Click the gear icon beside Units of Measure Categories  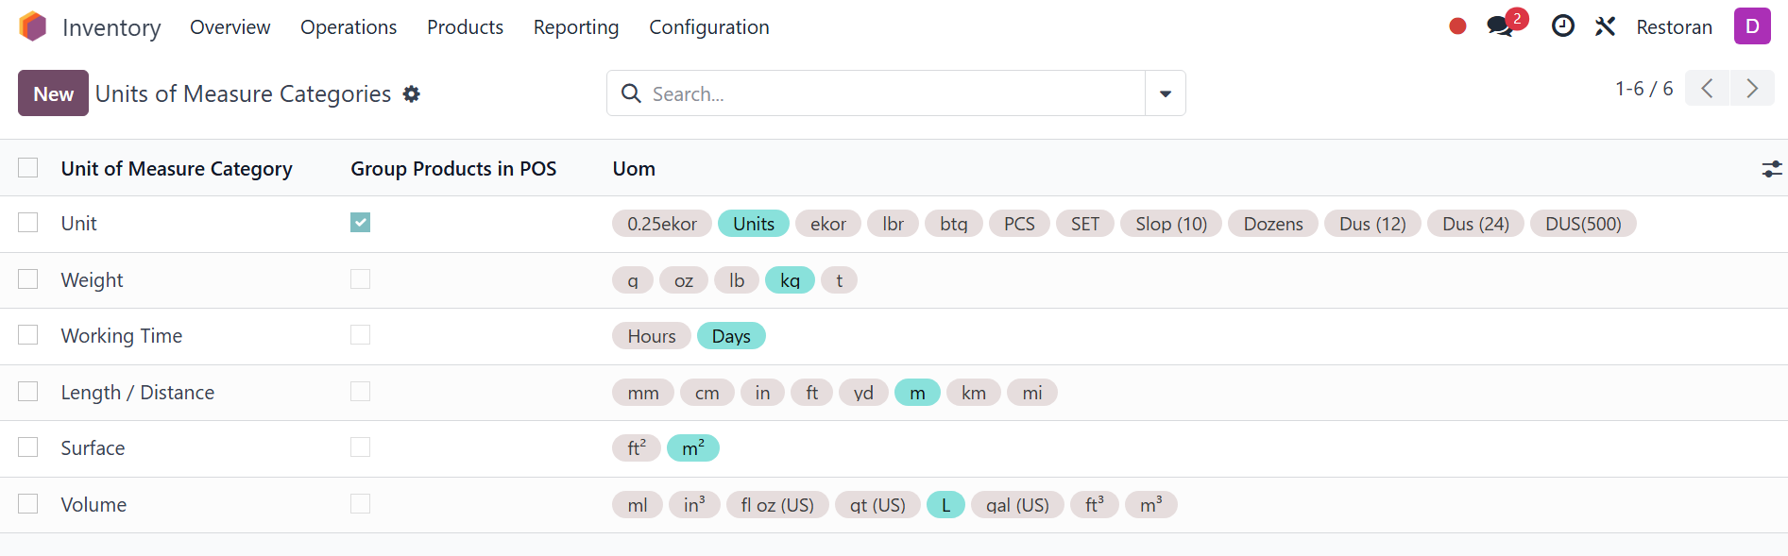pyautogui.click(x=411, y=93)
